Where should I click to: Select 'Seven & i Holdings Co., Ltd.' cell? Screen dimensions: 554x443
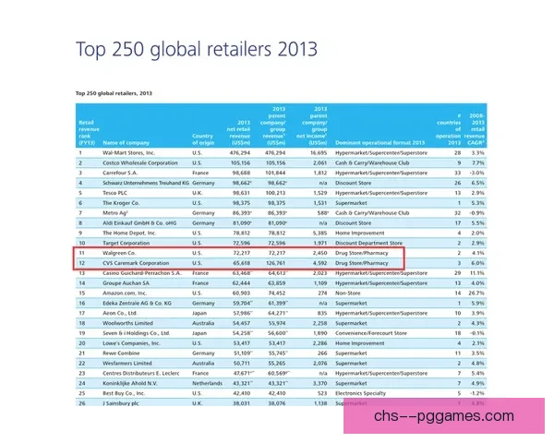click(x=137, y=333)
